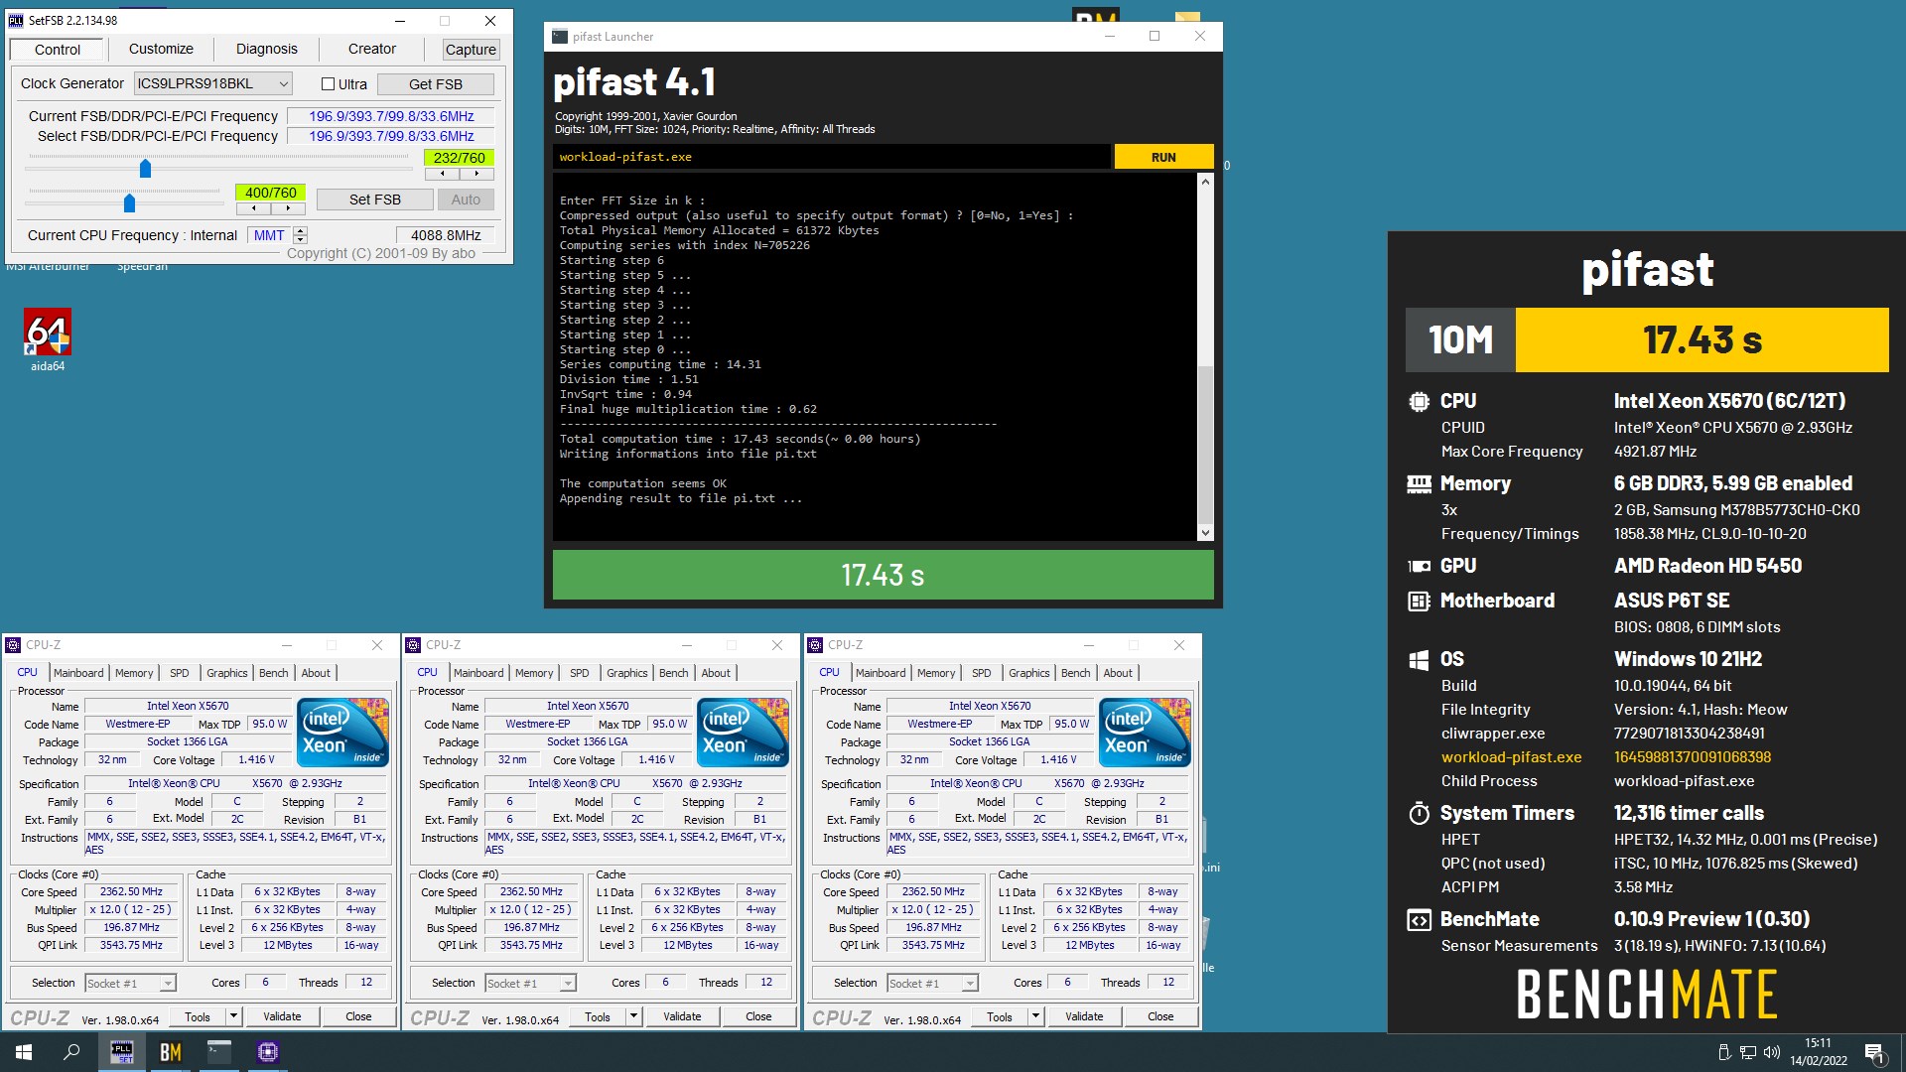Viewport: 1906px width, 1072px height.
Task: Click the Get FSB button
Action: coord(435,84)
